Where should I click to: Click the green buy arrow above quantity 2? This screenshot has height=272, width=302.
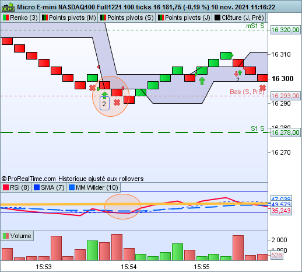point(105,95)
